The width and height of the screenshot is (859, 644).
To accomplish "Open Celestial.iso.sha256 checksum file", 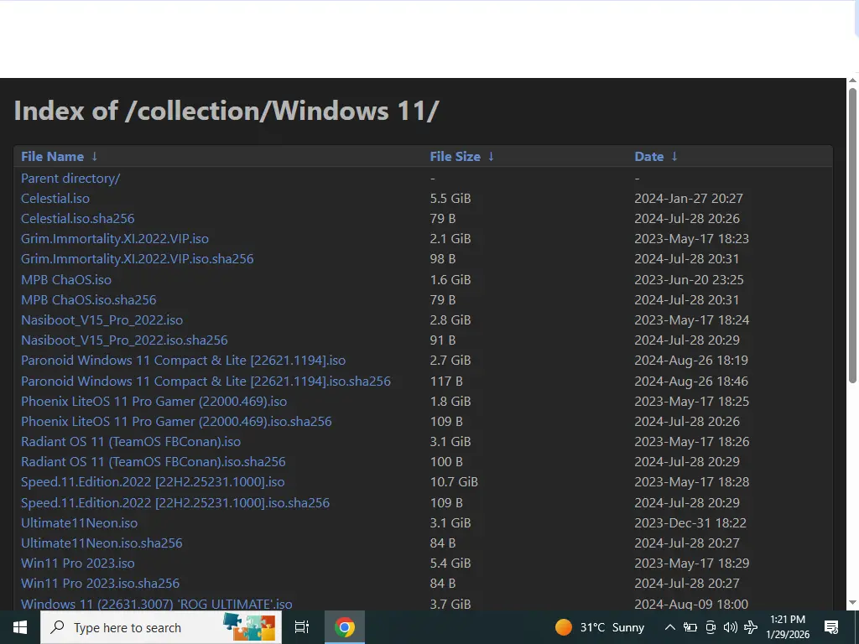I will point(77,219).
